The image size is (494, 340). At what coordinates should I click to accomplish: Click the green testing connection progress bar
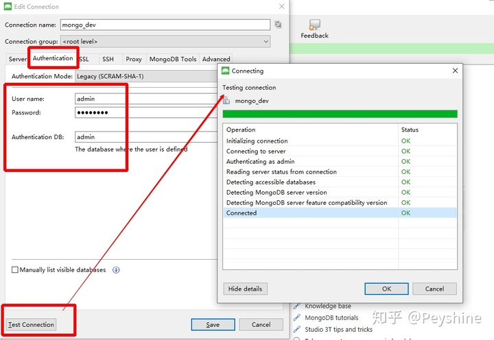click(x=340, y=114)
